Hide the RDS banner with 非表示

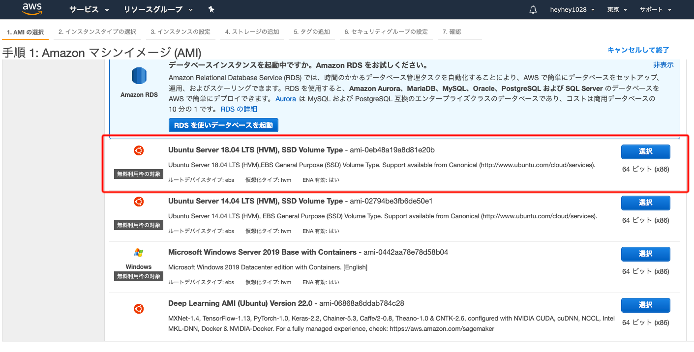point(664,65)
